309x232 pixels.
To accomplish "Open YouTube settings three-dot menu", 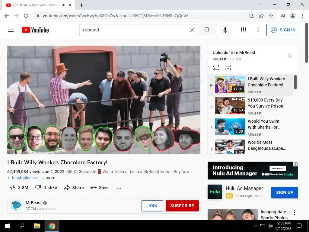I will tap(258, 30).
